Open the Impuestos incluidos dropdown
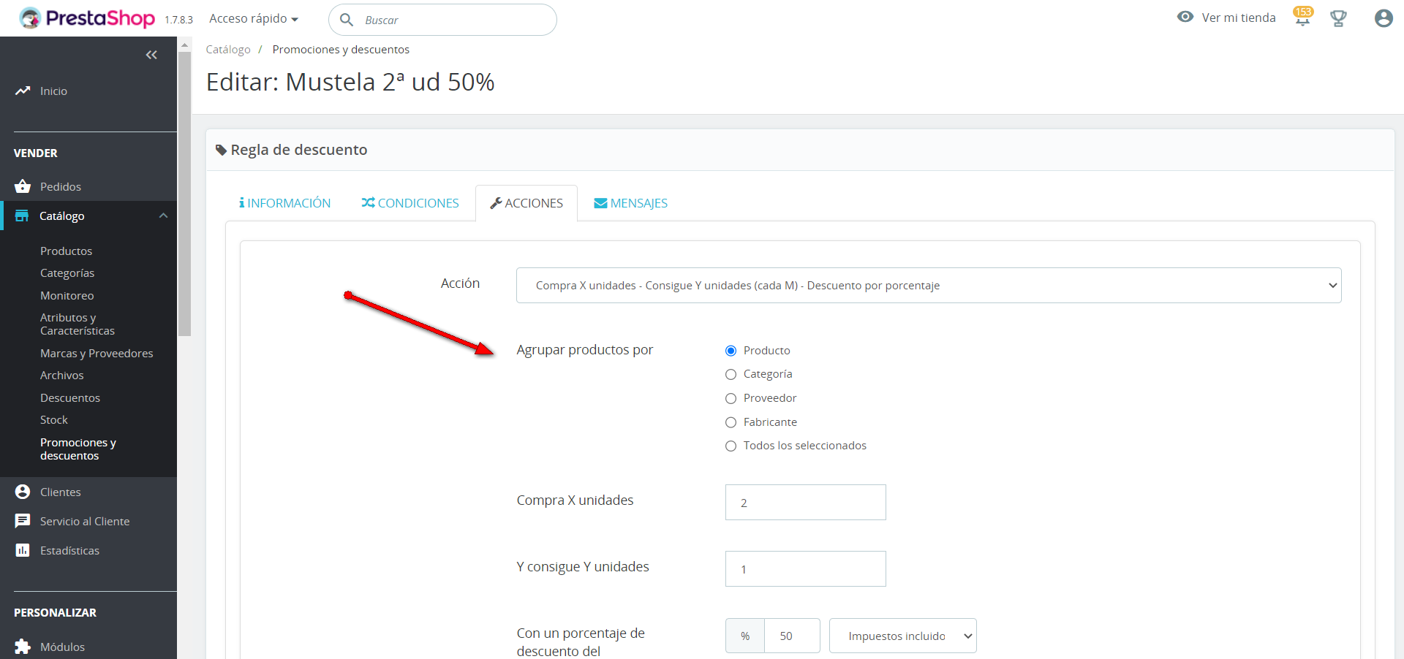Image resolution: width=1404 pixels, height=659 pixels. (x=903, y=636)
